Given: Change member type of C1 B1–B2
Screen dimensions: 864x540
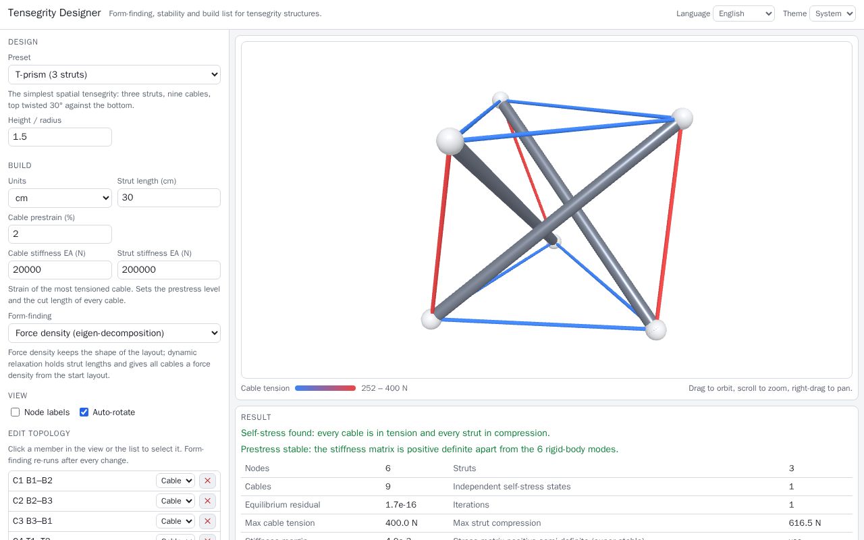Looking at the screenshot, I should (175, 481).
